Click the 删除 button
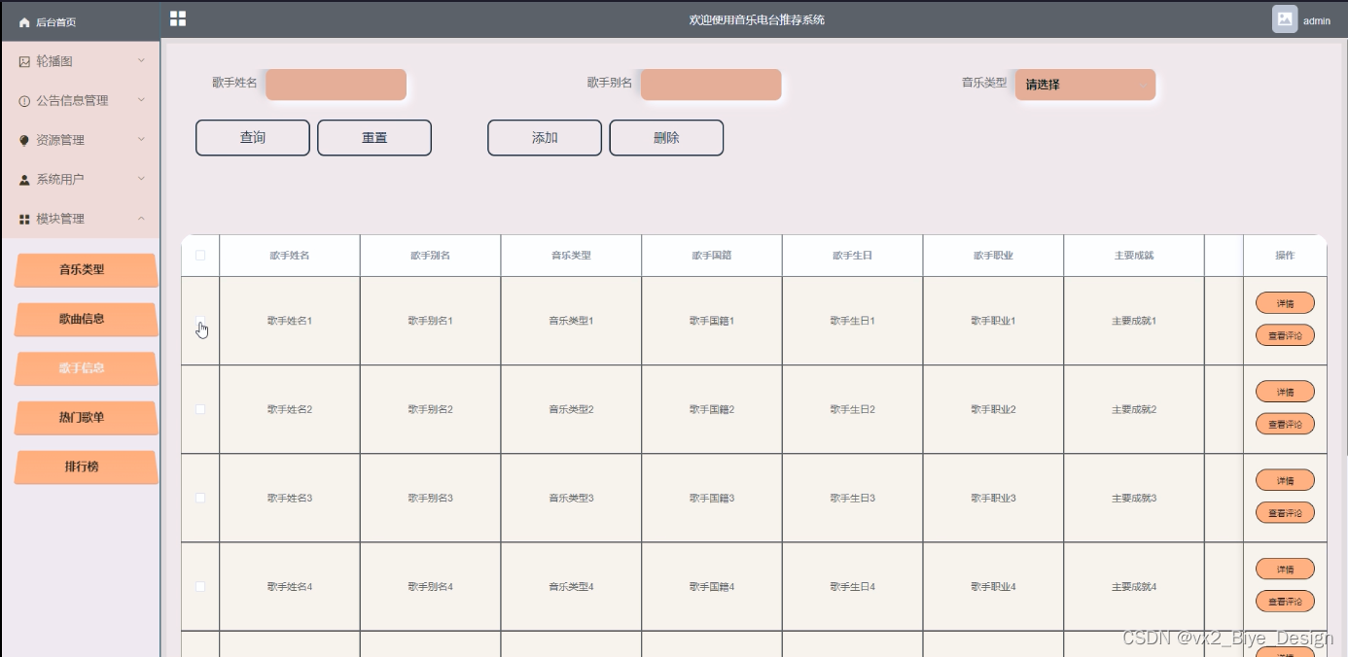Screen dimensions: 1348x657 click(x=666, y=138)
